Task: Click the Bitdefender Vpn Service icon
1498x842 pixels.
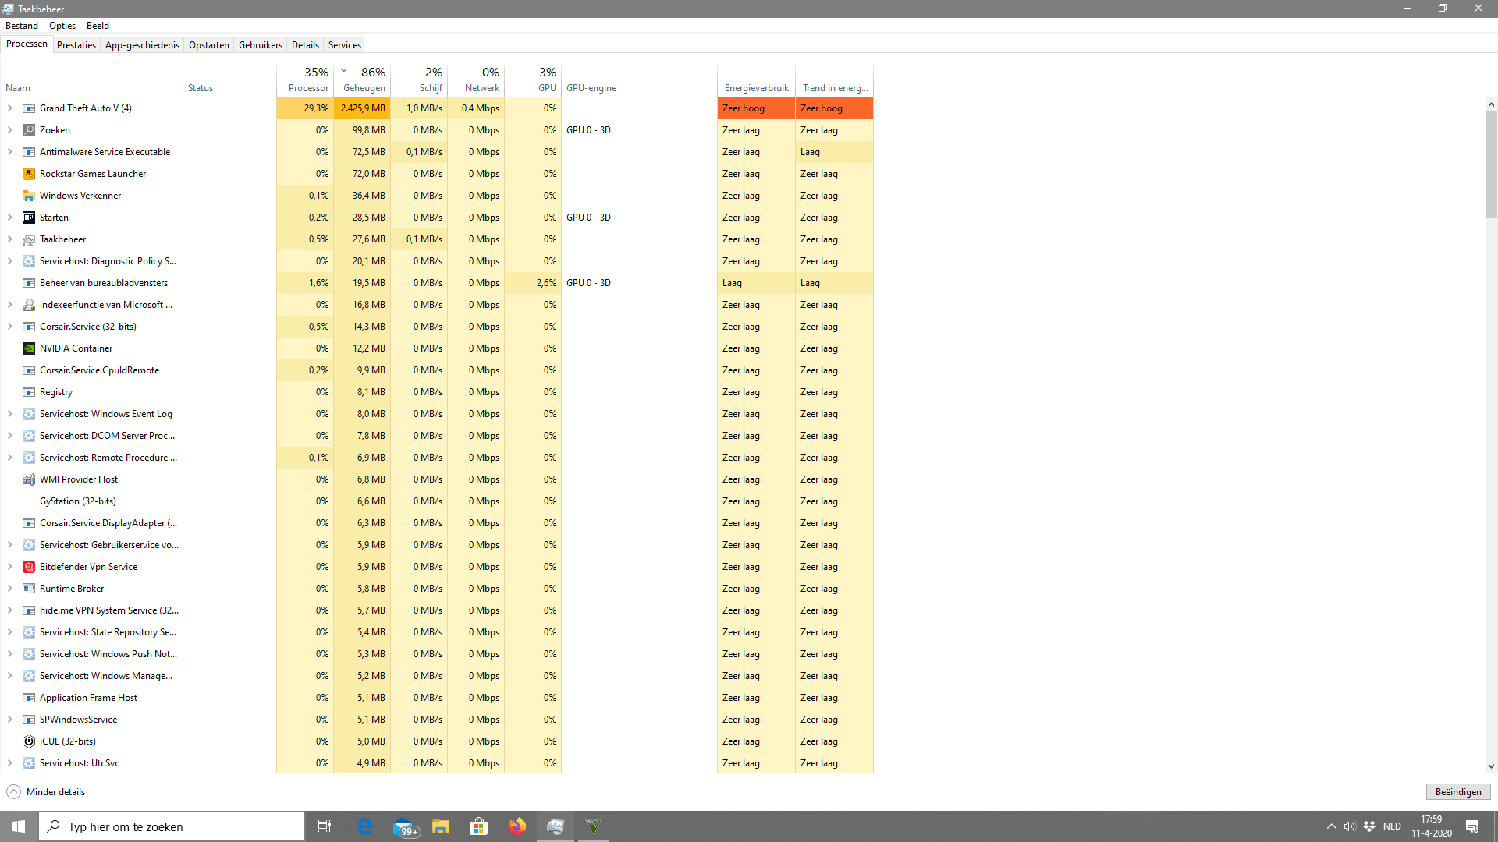Action: pyautogui.click(x=29, y=567)
